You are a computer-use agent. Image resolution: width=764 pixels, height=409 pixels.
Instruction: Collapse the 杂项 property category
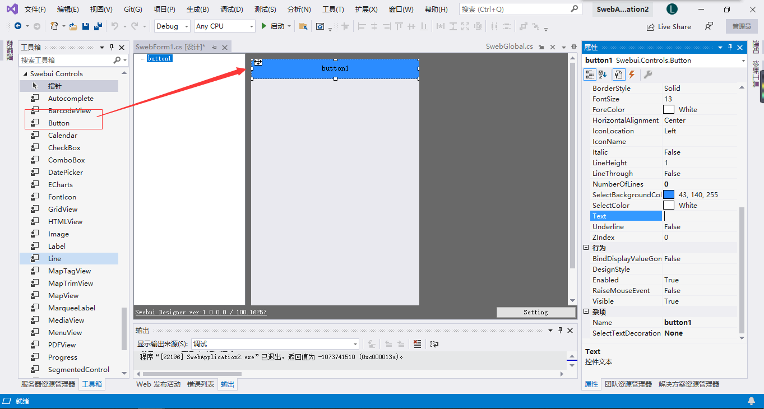[587, 312]
